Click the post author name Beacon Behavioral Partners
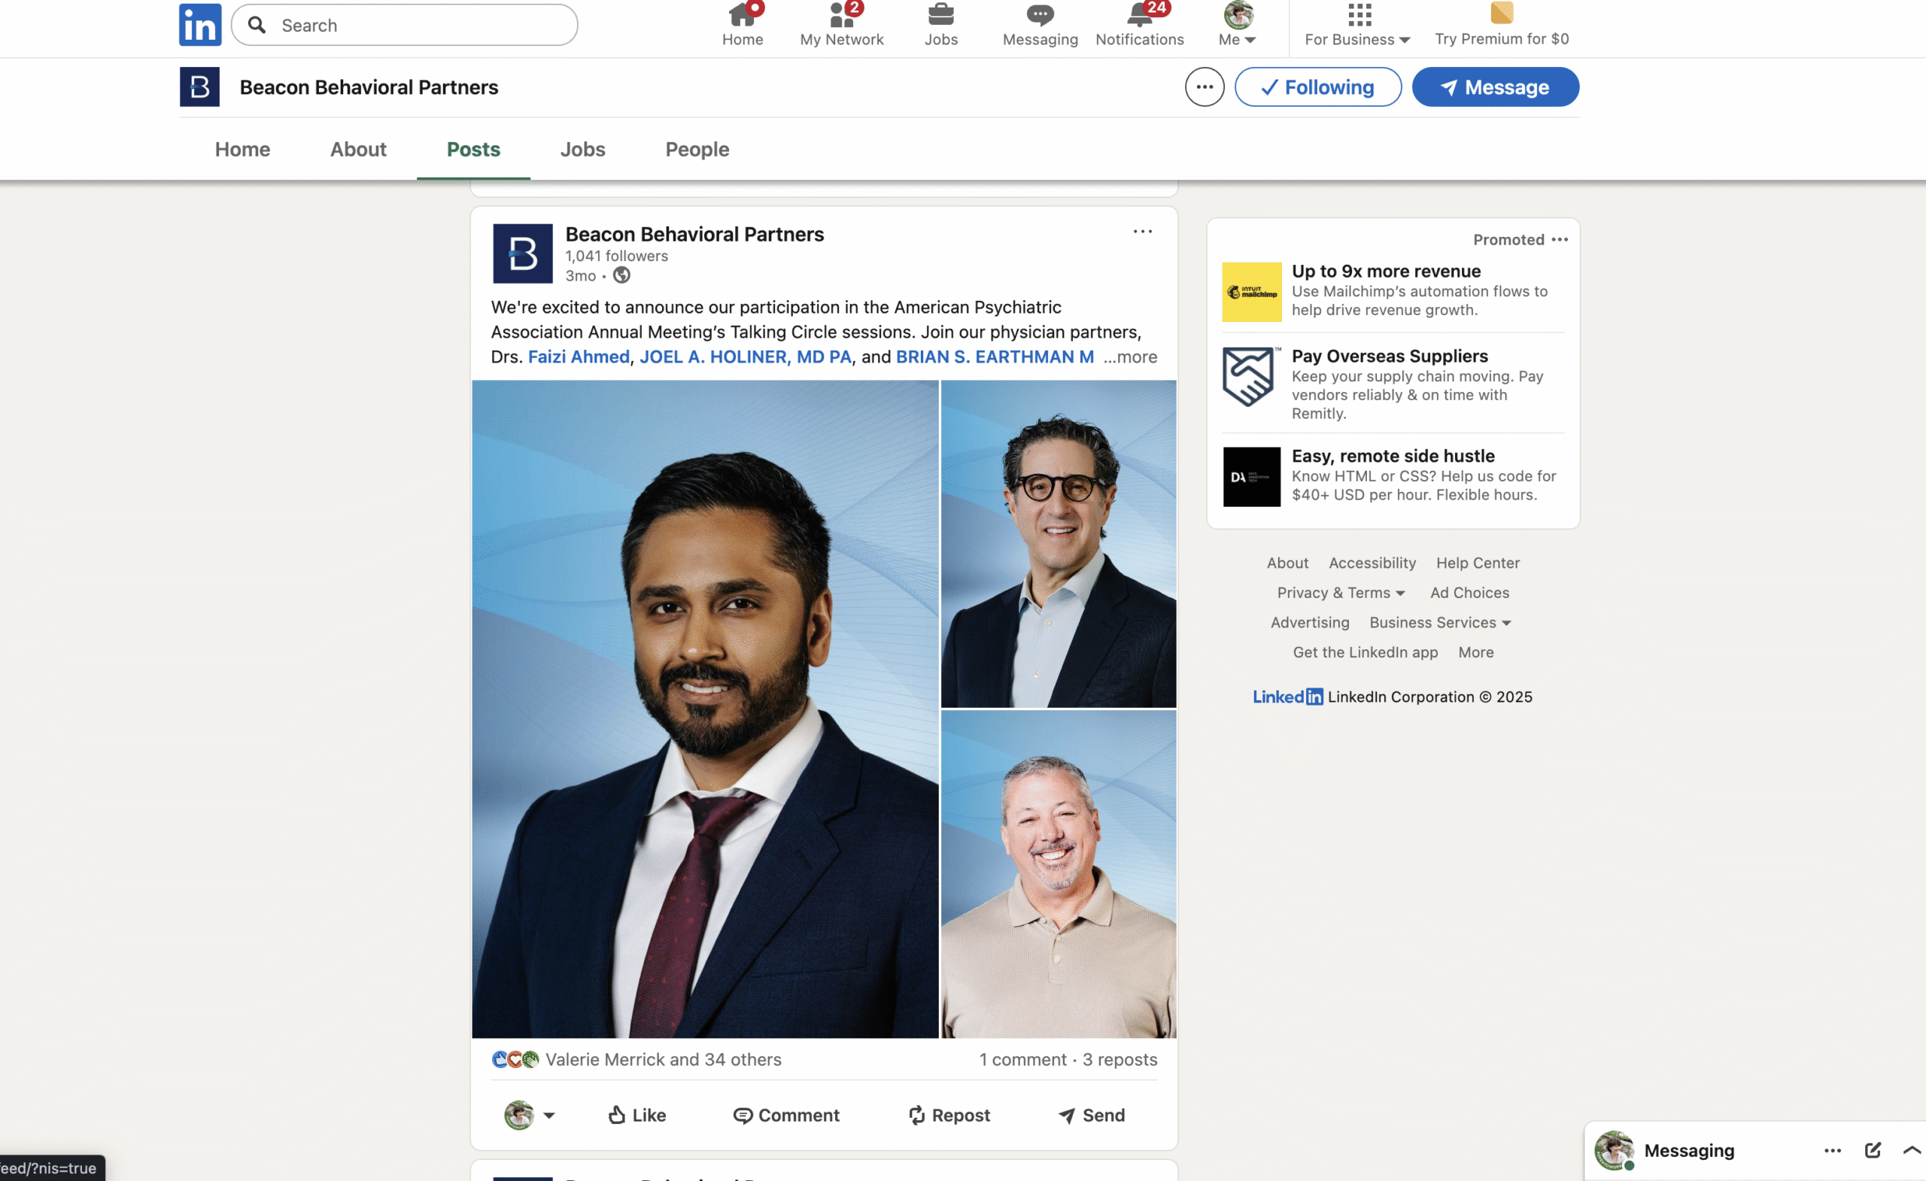 (694, 234)
